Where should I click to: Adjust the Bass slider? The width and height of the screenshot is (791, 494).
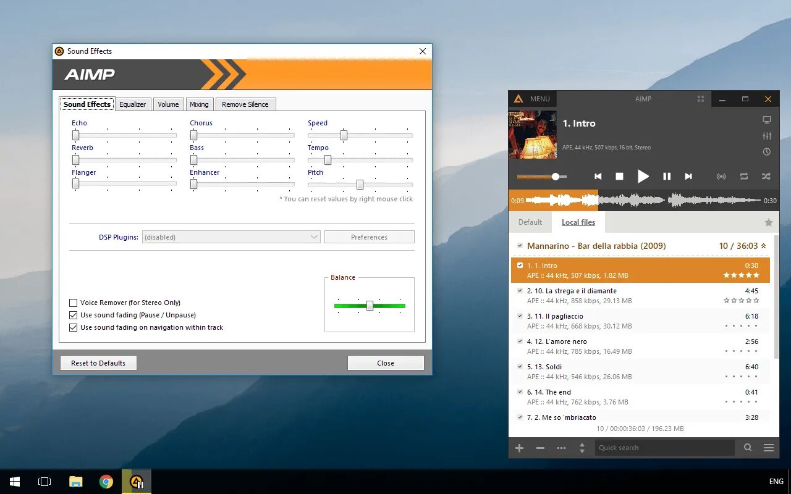coord(242,160)
